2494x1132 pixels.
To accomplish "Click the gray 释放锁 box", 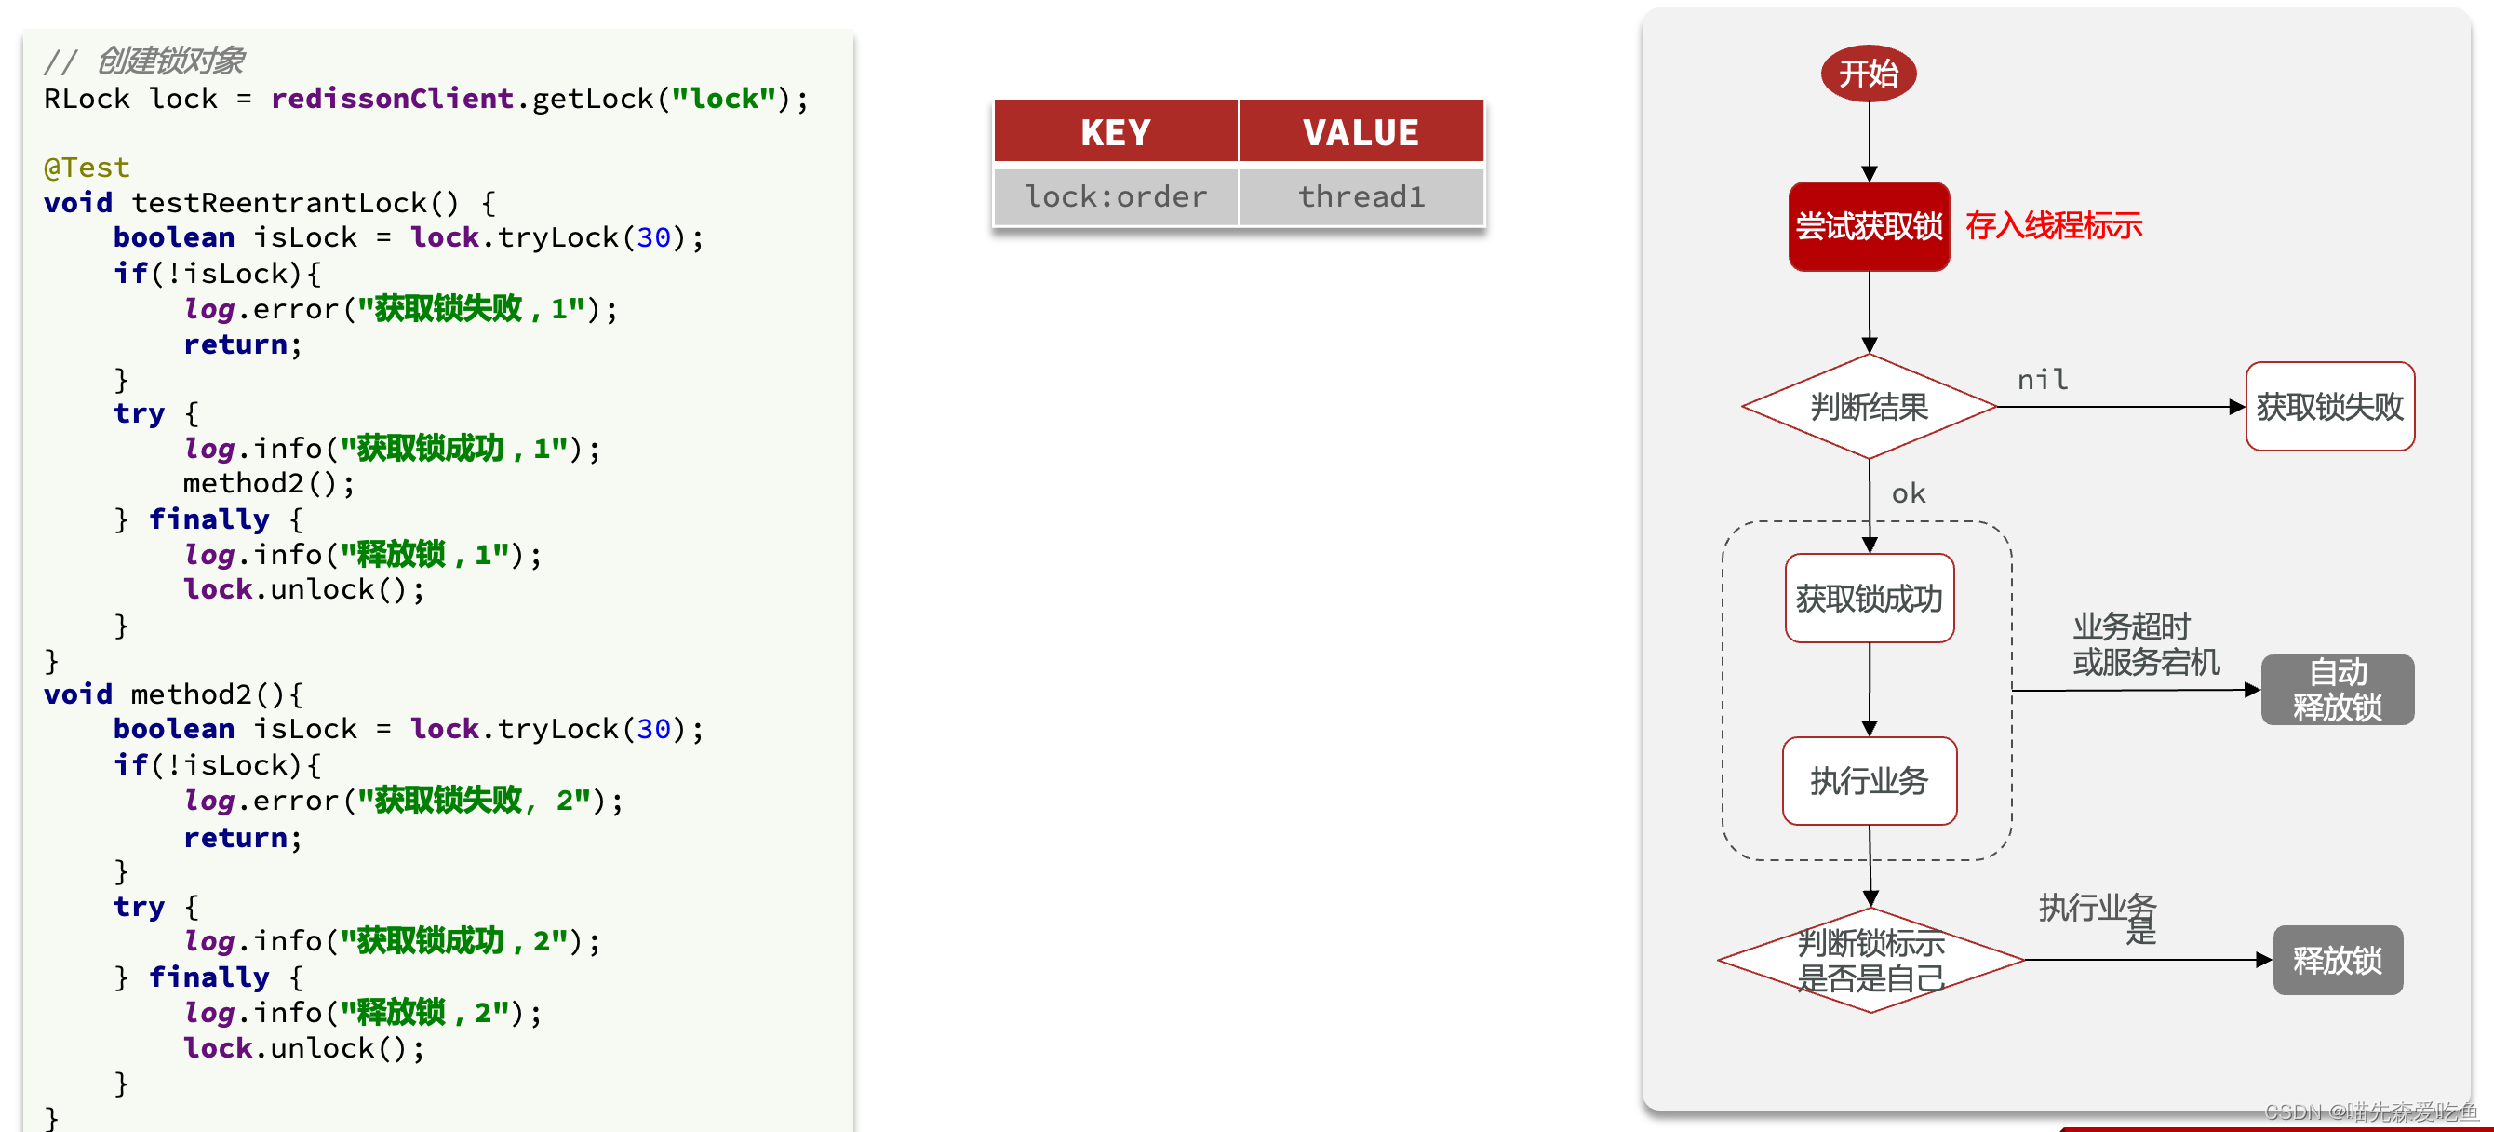I will click(2336, 960).
